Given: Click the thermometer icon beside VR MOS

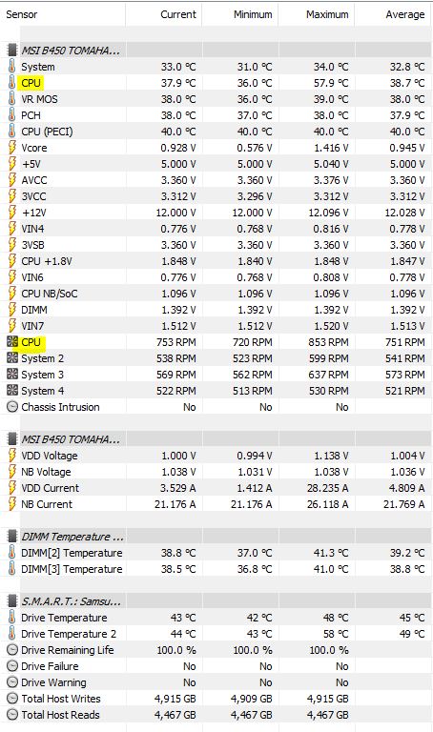Looking at the screenshot, I should click(12, 99).
